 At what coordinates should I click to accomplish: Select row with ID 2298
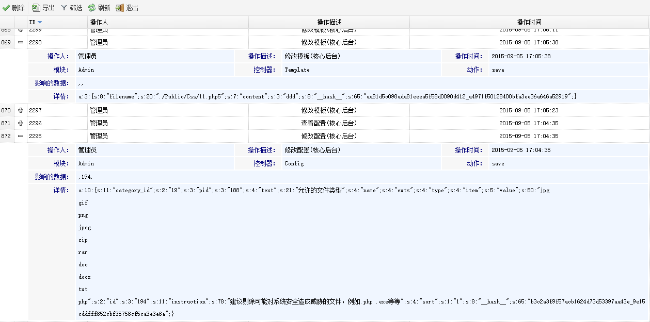[x=35, y=42]
